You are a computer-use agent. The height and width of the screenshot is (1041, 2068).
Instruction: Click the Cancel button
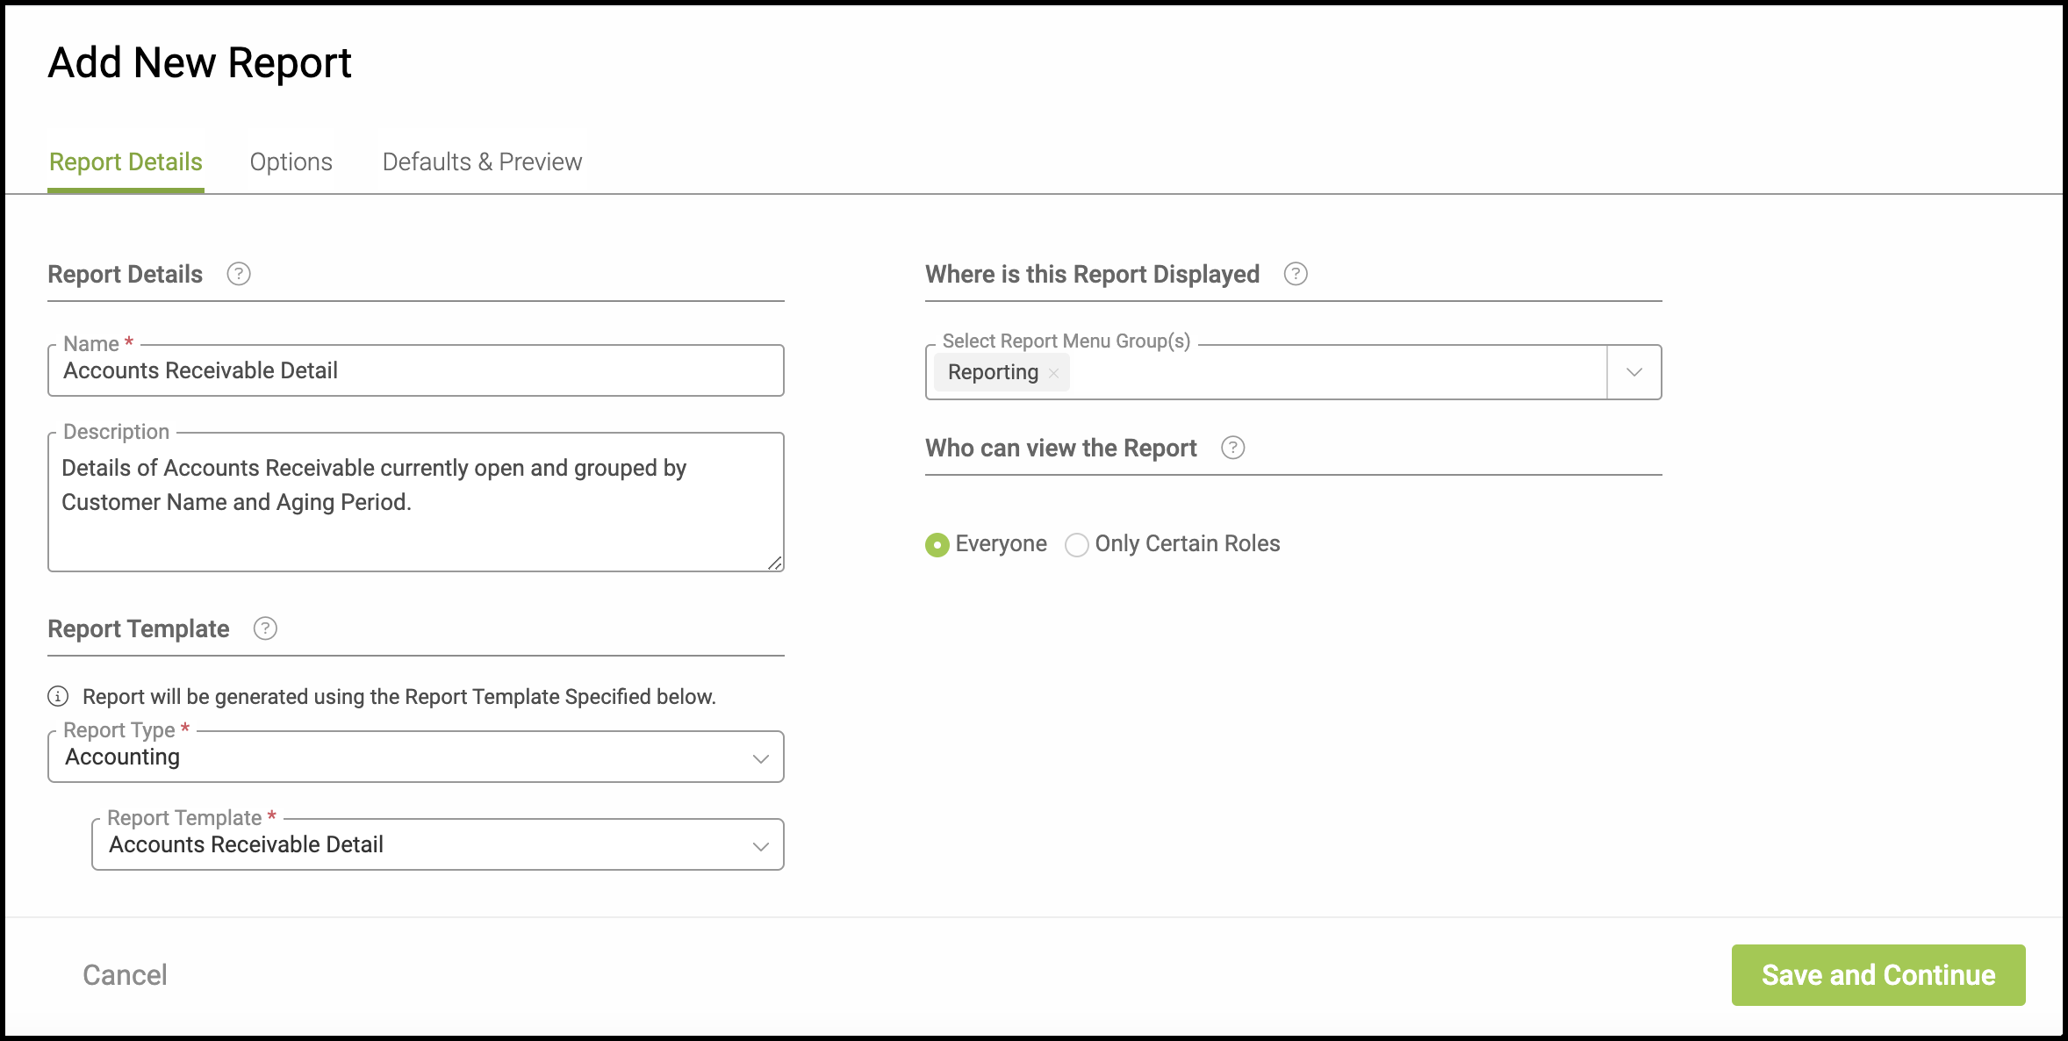(x=125, y=974)
